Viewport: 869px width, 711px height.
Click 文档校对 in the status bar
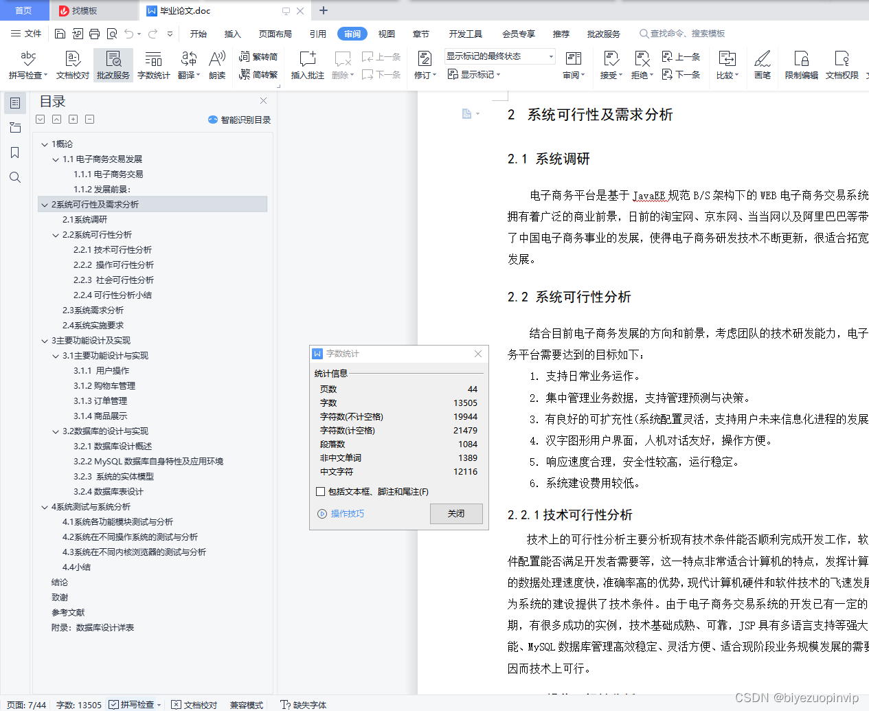click(x=194, y=705)
